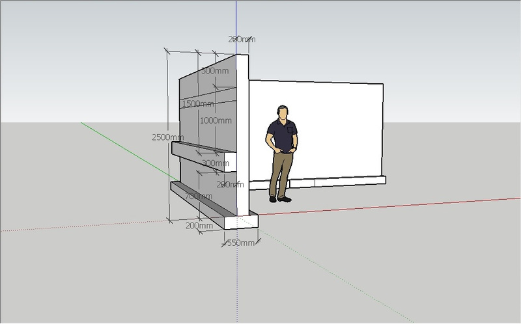521x324 pixels.
Task: Select the 700mm dimension label
Action: click(199, 196)
